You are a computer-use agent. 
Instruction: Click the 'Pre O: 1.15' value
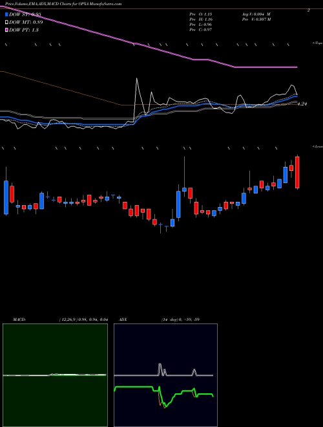point(201,14)
